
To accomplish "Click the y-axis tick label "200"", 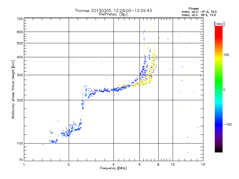I will [20, 100].
